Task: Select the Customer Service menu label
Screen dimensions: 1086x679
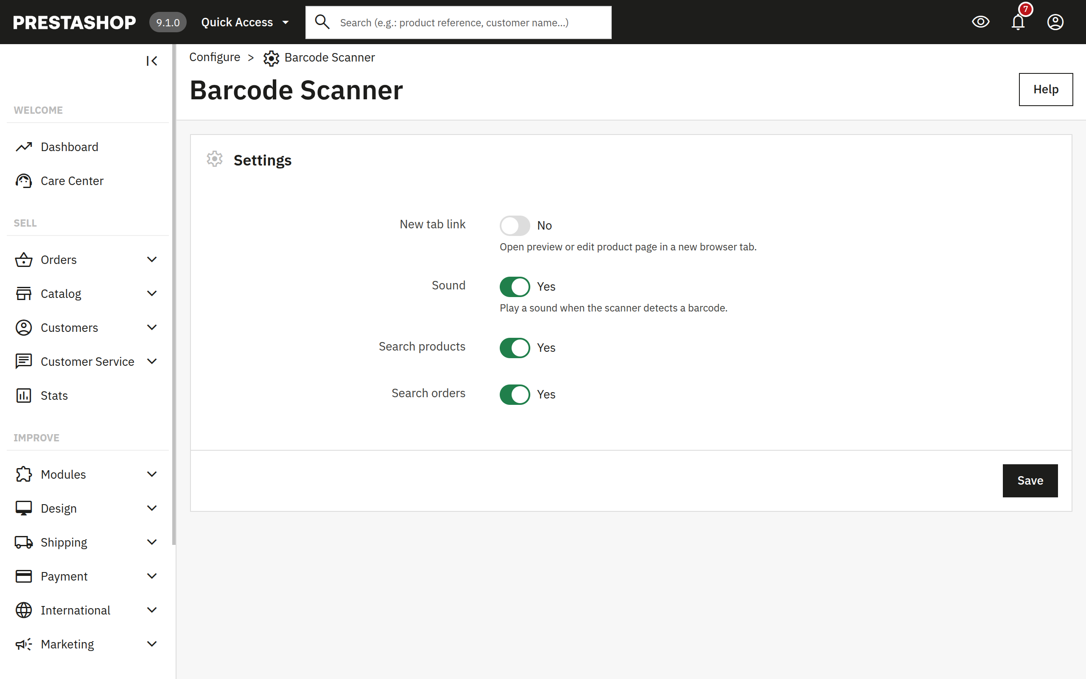Action: tap(87, 362)
